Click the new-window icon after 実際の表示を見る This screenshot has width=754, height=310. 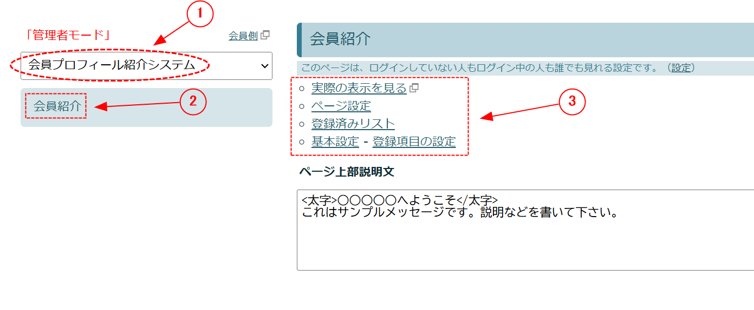coord(414,88)
